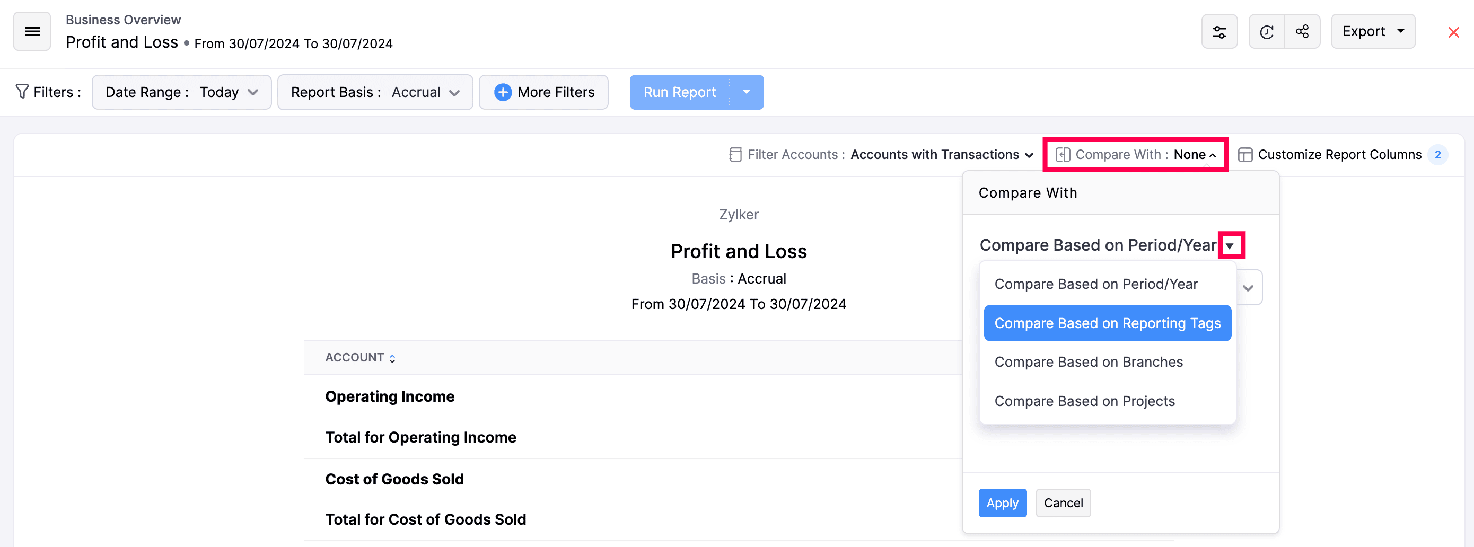Click the Apply button
1474x547 pixels.
1002,503
